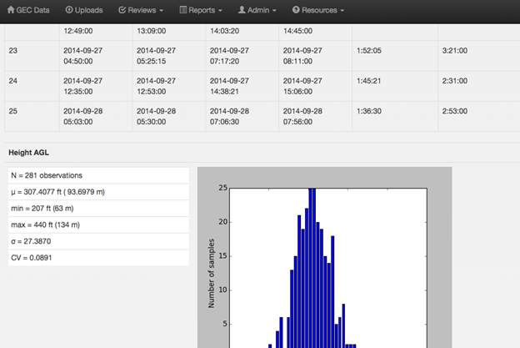The width and height of the screenshot is (520, 348).
Task: Select the Admin menu label
Action: pyautogui.click(x=258, y=10)
